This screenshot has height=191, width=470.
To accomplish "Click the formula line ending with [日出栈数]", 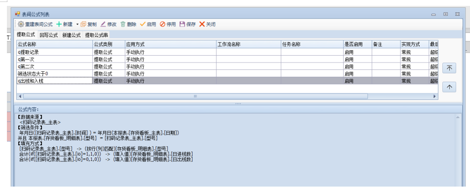I will [x=106, y=159].
